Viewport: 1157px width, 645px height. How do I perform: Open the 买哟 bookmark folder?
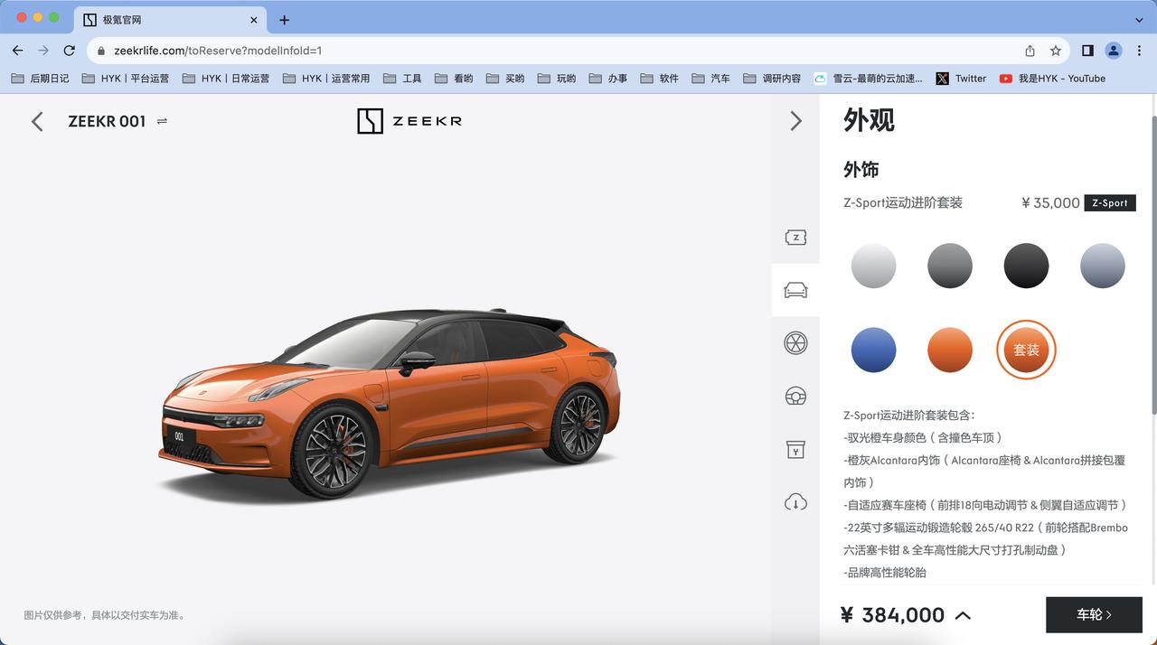pos(505,79)
